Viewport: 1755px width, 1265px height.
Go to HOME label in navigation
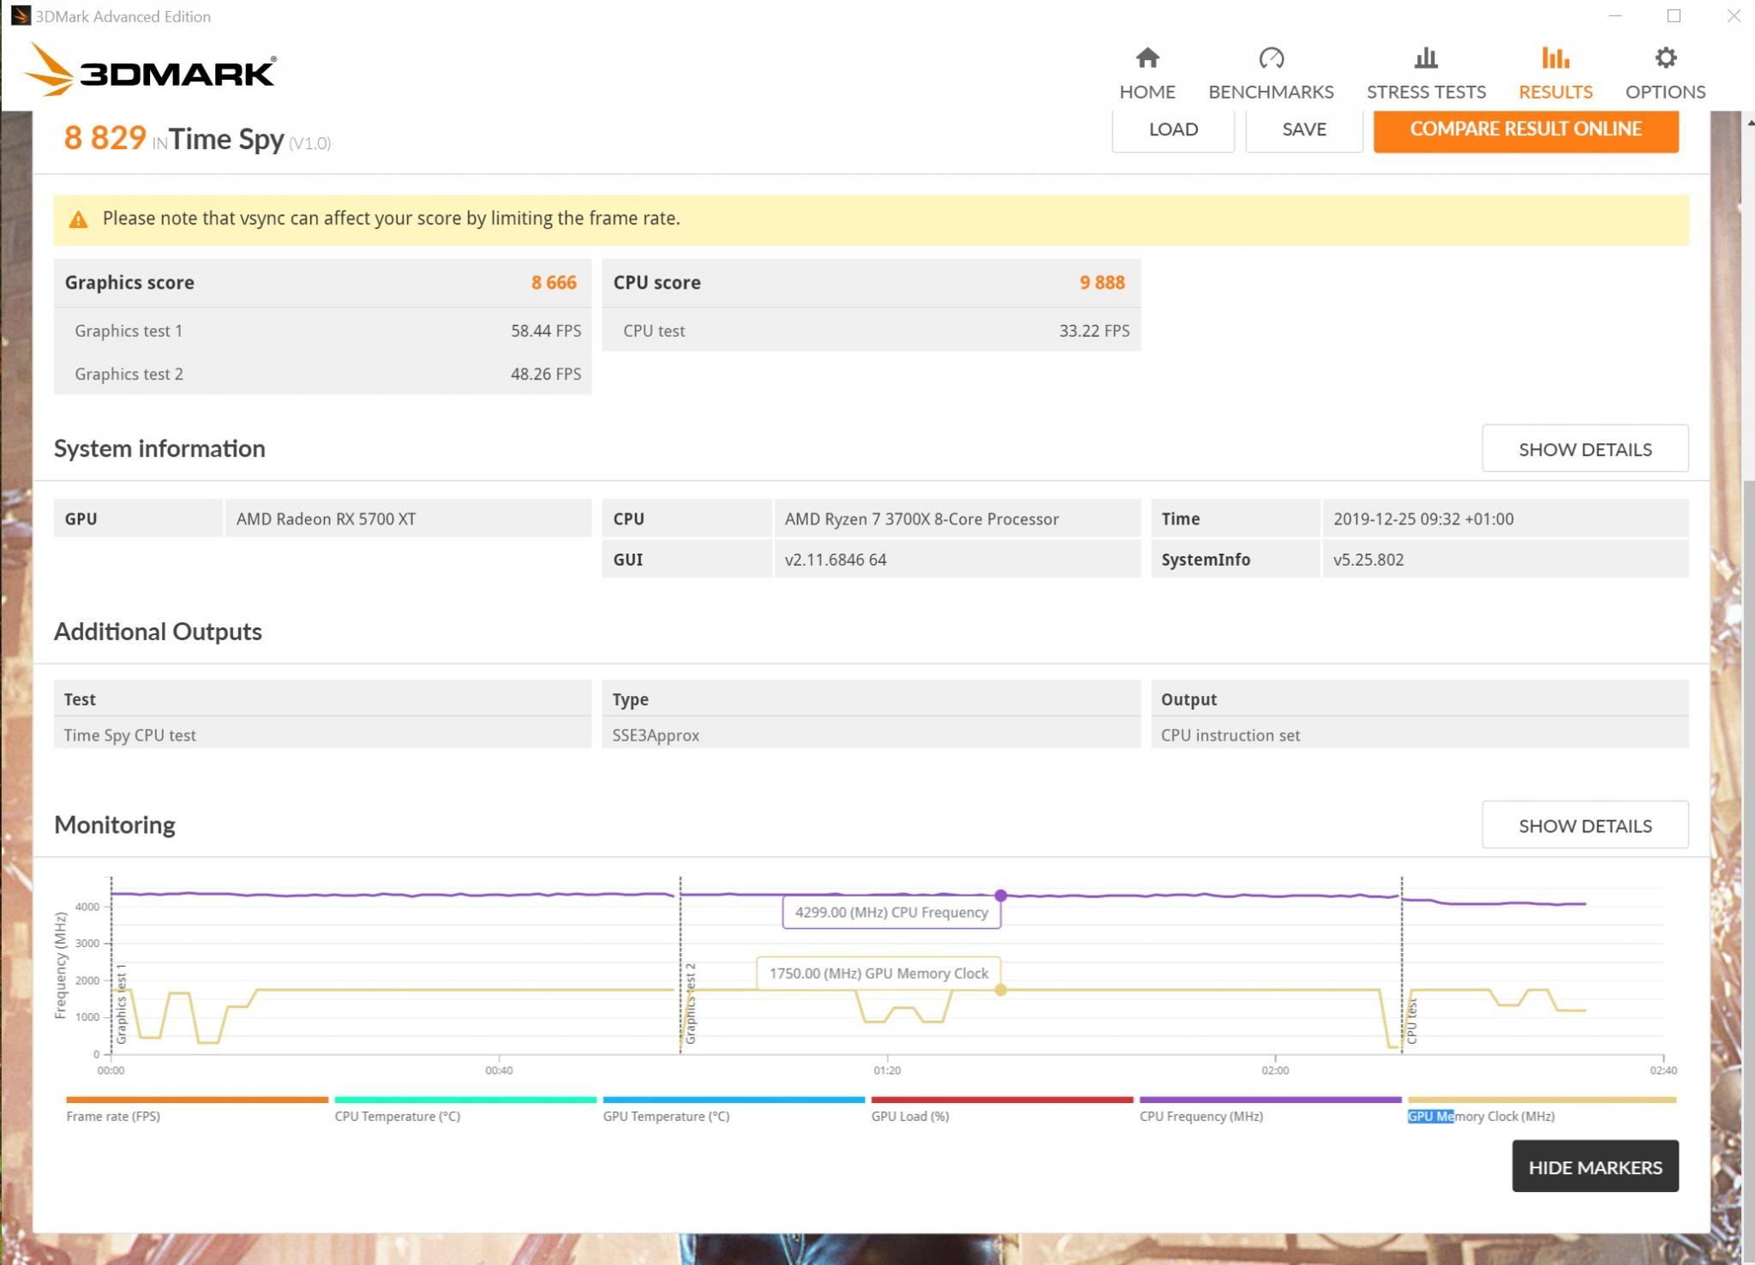1147,92
